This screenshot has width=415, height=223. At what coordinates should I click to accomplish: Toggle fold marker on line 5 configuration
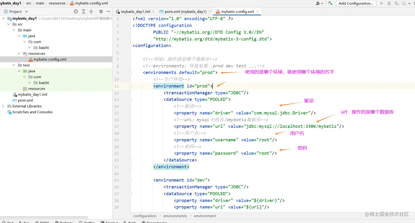(131, 46)
